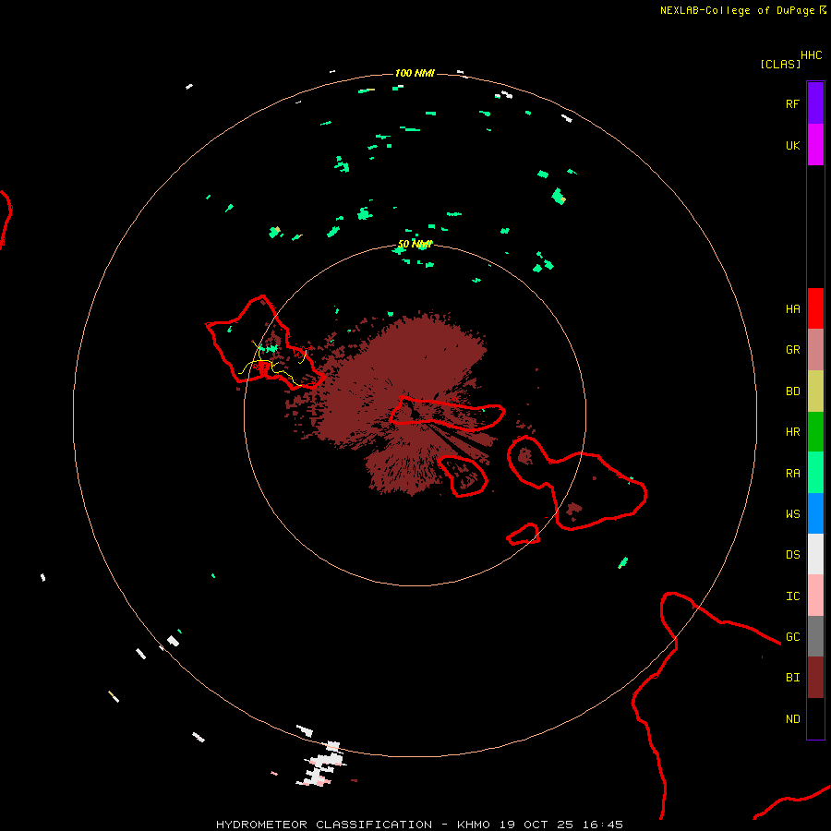Click the "GC" legend label
This screenshot has height=831, width=831.
tap(792, 637)
